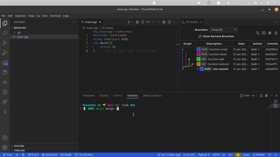Open Explorer views ellipsis menu
Image resolution: width=280 pixels, height=157 pixels.
pos(74,22)
